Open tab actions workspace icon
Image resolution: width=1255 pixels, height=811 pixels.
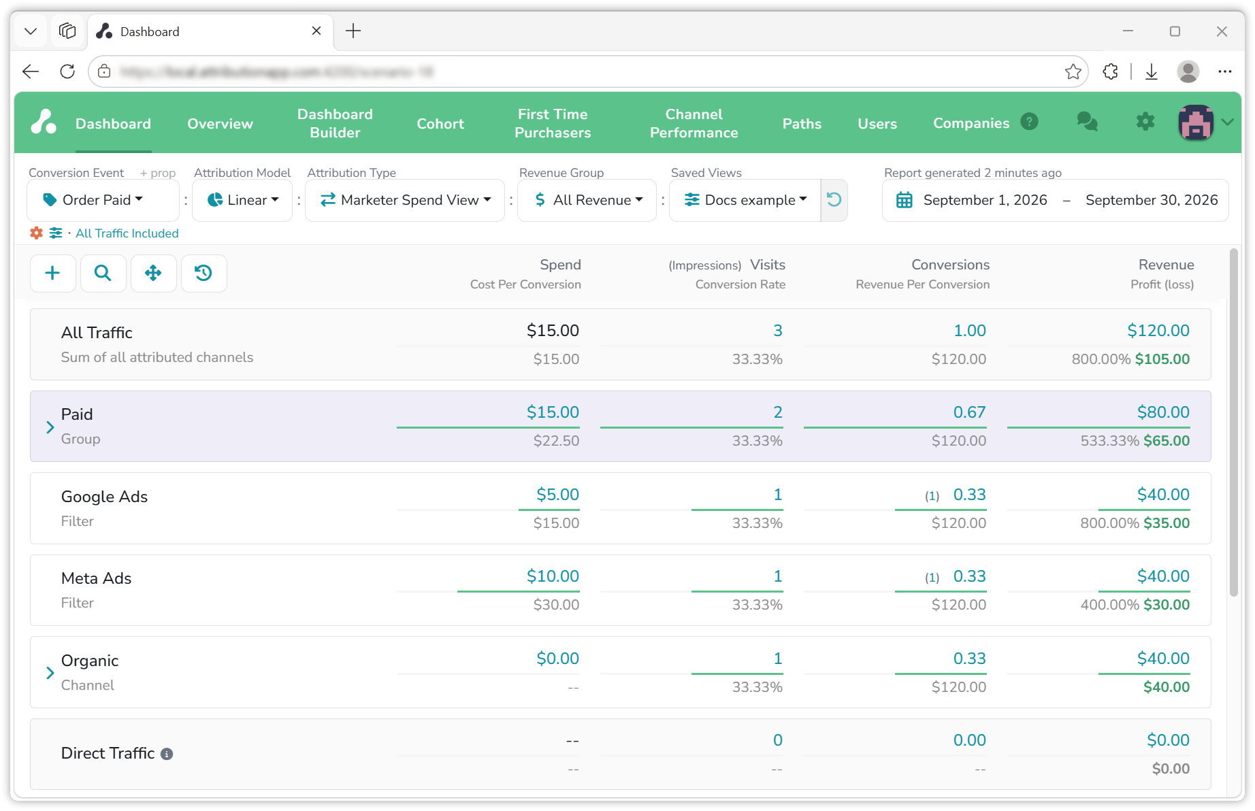67,31
